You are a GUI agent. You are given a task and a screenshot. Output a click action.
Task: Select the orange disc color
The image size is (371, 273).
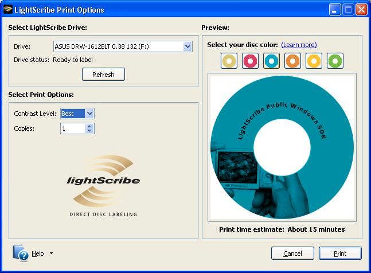pos(292,61)
